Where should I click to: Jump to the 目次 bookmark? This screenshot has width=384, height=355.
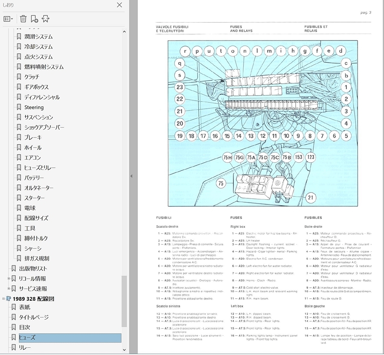click(x=24, y=327)
